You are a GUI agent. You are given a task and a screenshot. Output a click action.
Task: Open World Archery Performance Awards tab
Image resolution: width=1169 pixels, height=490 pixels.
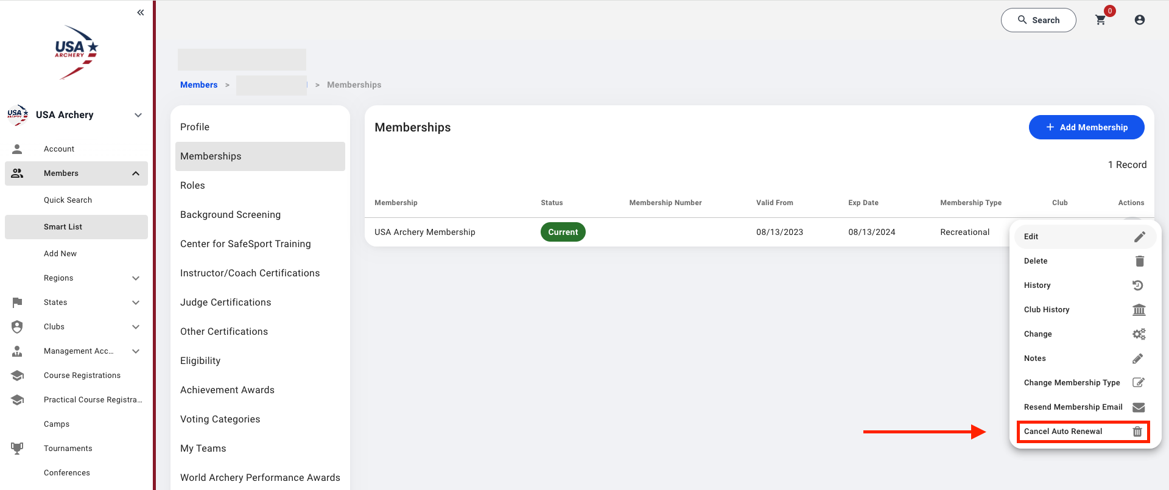[x=260, y=478]
